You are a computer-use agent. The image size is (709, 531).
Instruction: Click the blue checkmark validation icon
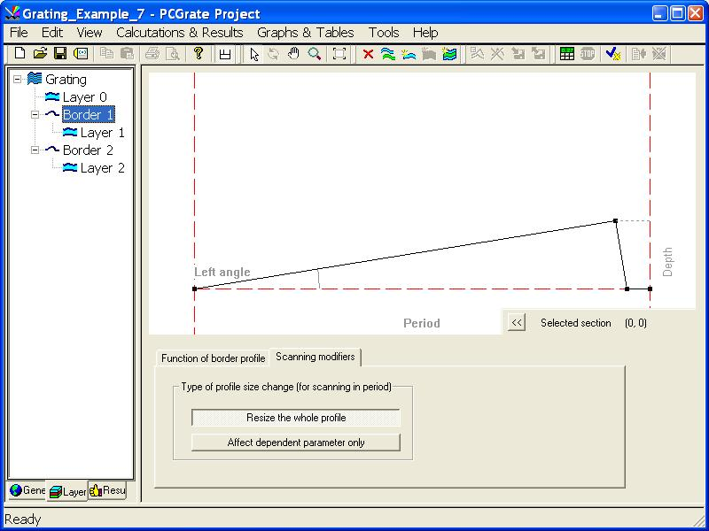tap(612, 54)
